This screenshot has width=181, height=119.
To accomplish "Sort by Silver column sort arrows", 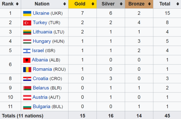I will 121,4.
